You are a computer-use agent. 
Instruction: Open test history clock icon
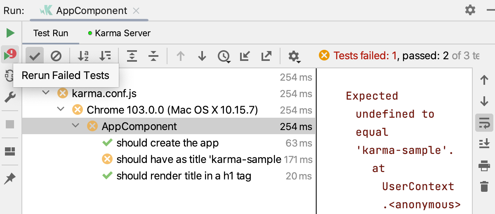[224, 56]
